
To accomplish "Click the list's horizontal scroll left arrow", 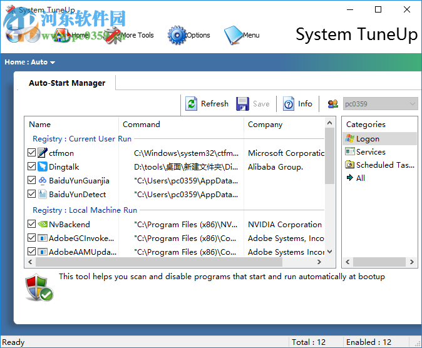I will click(30, 262).
